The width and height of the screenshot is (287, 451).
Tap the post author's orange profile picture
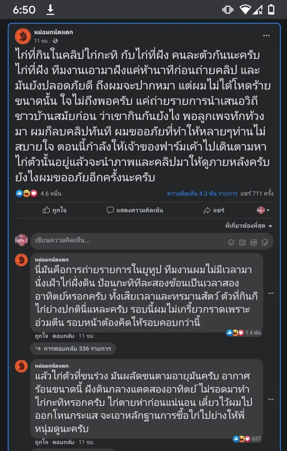click(23, 36)
